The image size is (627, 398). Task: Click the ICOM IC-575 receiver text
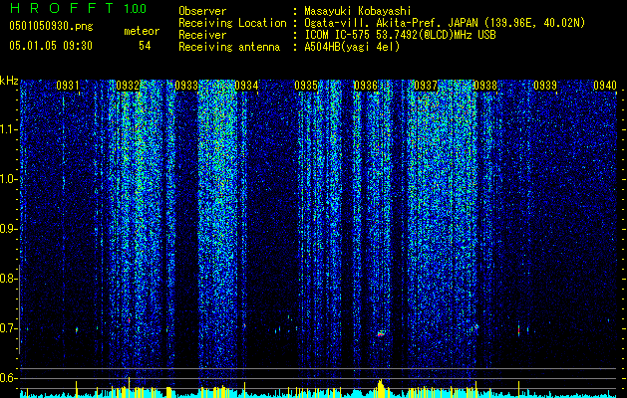(400, 35)
